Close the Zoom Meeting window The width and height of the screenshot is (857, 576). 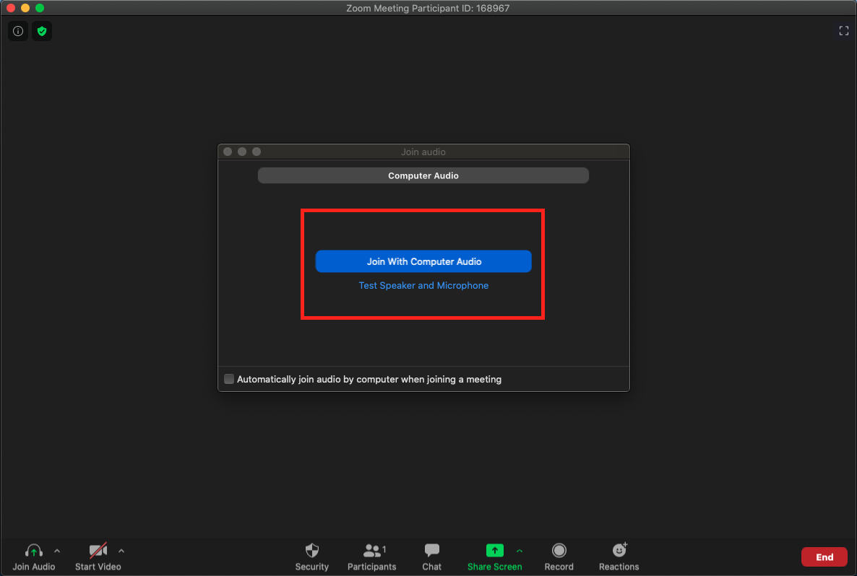pyautogui.click(x=10, y=8)
